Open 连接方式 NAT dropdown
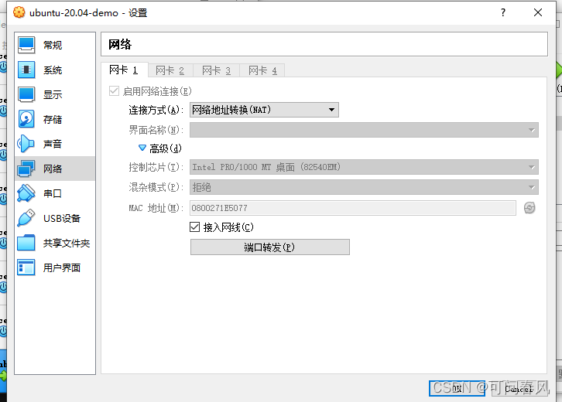562x402 pixels. 264,110
